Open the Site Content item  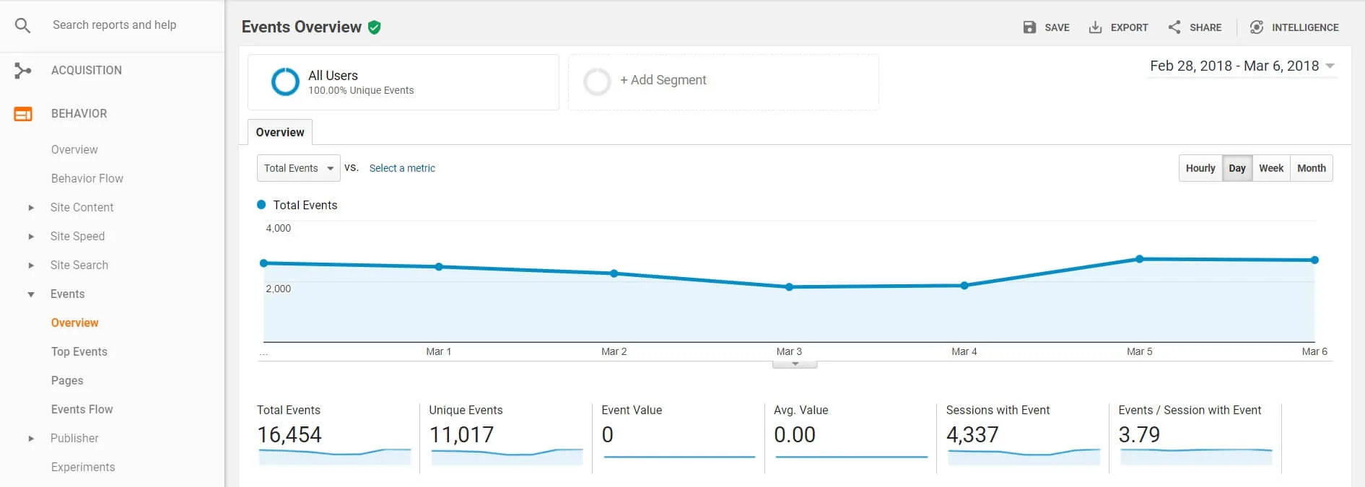pyautogui.click(x=82, y=208)
